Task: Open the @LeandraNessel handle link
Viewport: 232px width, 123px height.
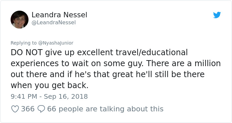Action: click(54, 23)
